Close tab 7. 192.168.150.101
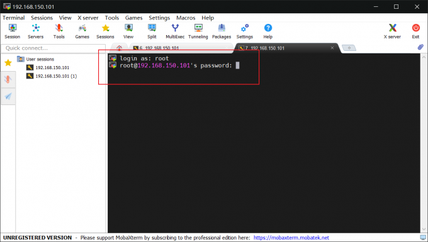 pos(332,48)
